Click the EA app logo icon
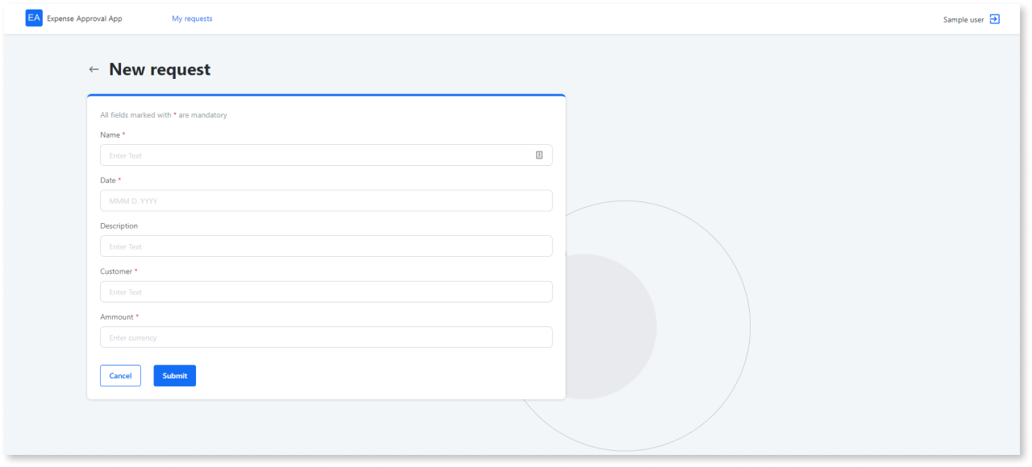 33,18
